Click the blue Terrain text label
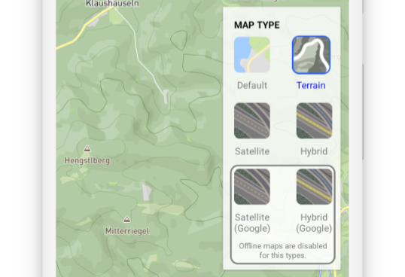 point(311,86)
